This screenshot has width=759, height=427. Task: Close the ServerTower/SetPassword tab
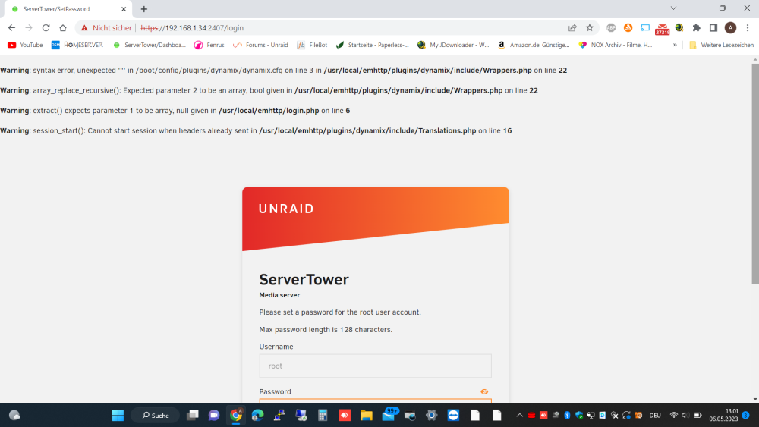(x=124, y=9)
